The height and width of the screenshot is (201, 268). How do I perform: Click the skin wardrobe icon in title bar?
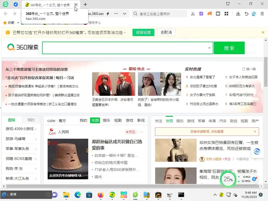click(228, 4)
